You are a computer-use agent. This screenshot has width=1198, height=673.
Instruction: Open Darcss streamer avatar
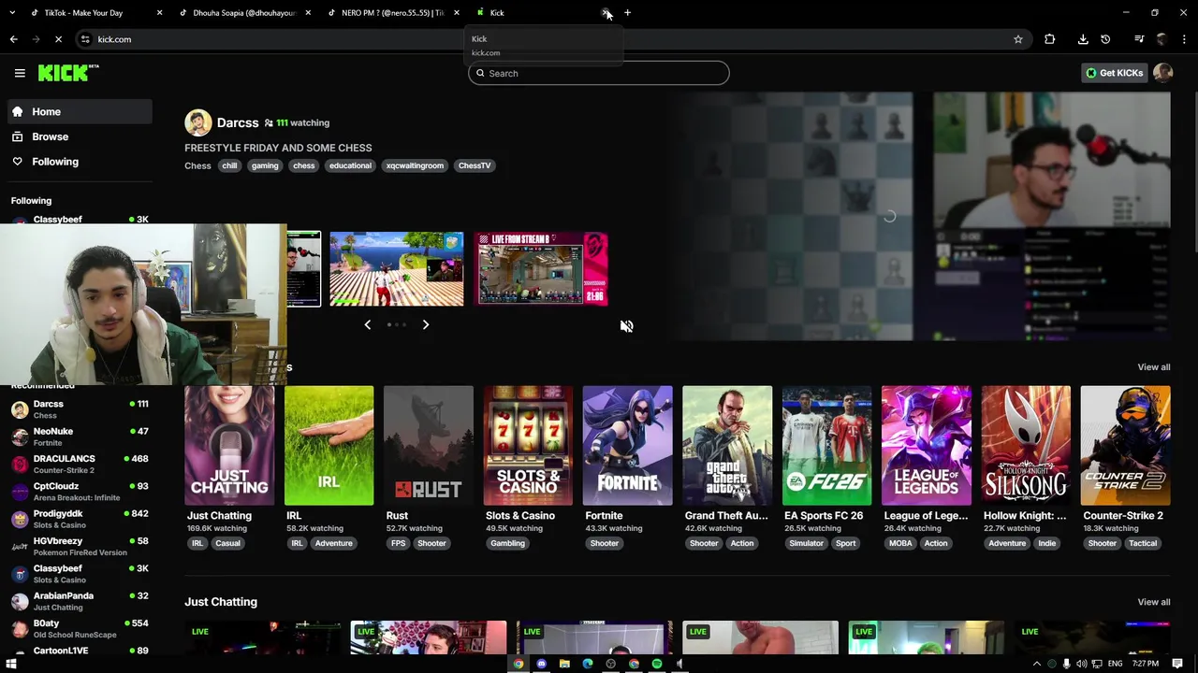pos(197,122)
